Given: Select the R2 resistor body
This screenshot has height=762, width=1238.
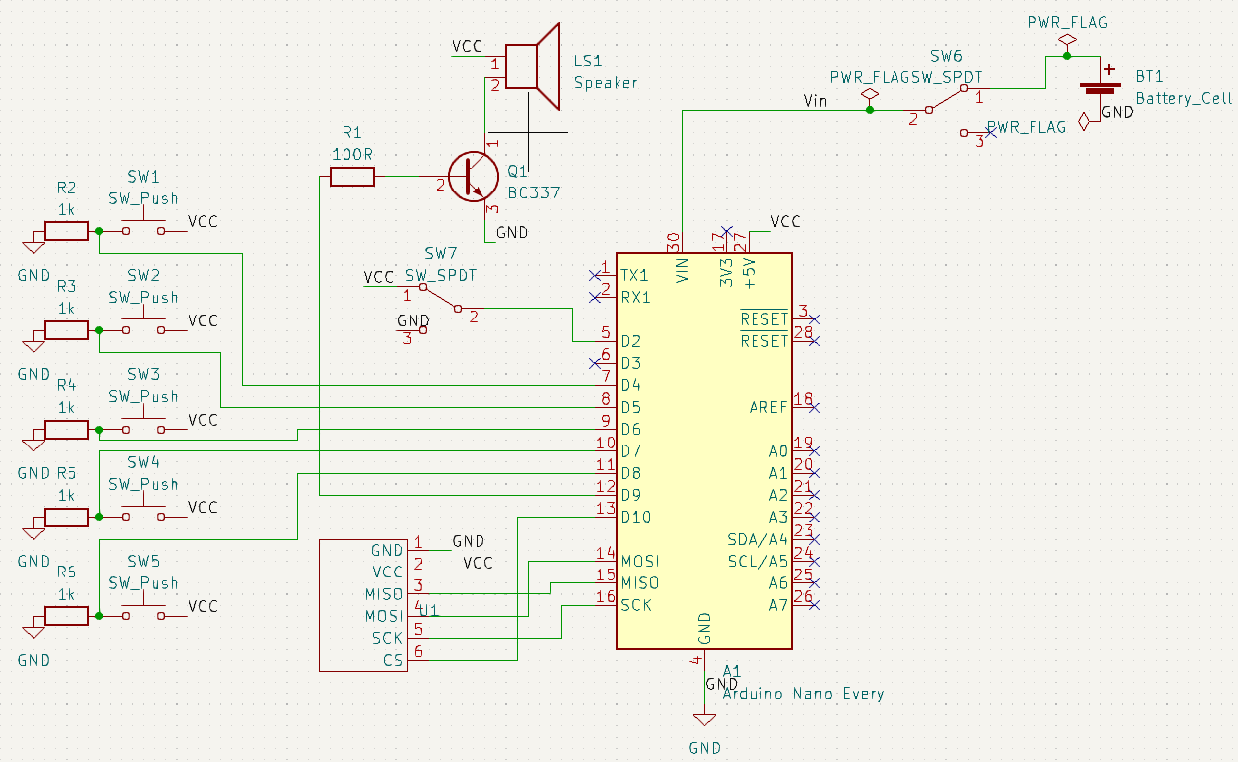Looking at the screenshot, I should point(66,231).
